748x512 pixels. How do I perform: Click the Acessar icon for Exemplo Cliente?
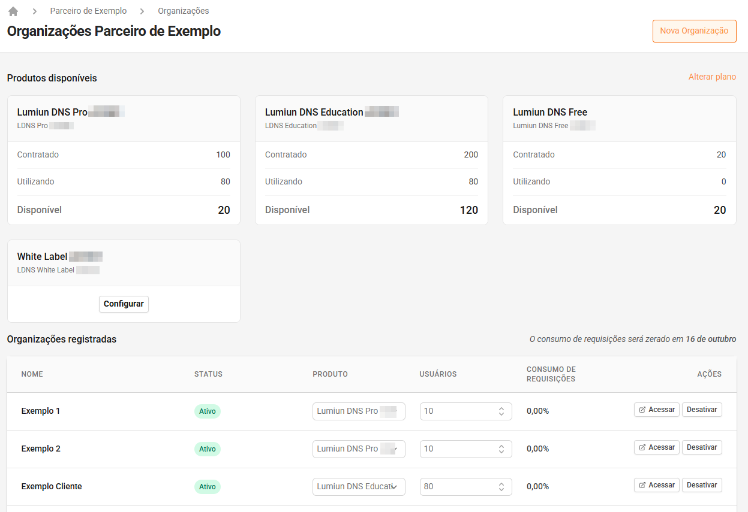coord(642,485)
